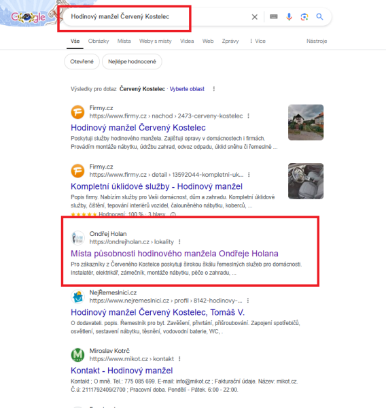Switch to the Obrázky tab
386x408 pixels.
coord(99,41)
